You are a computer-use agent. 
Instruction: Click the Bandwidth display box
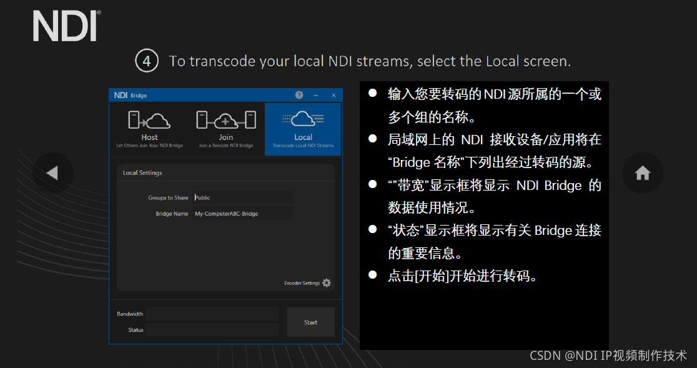[212, 314]
